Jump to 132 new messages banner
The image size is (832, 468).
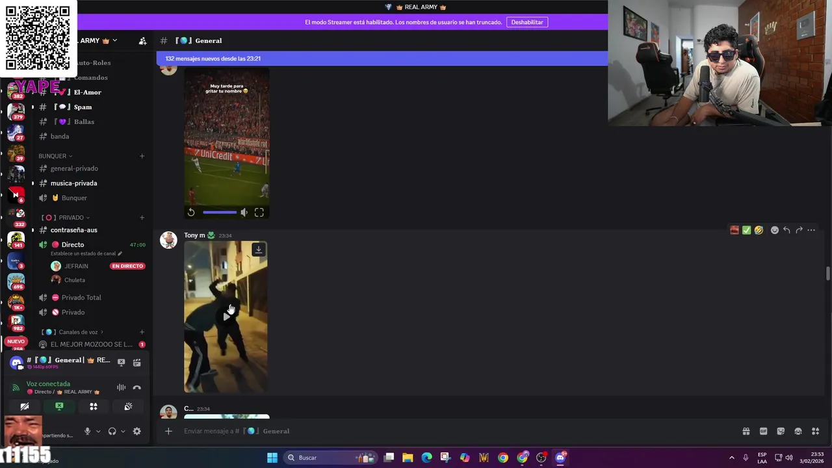(x=382, y=58)
